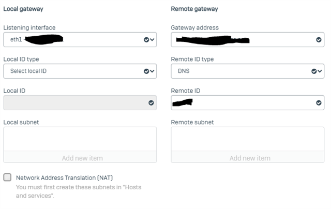Click the disabled Local ID field
Viewport: 331px width, 209px height.
pos(80,102)
